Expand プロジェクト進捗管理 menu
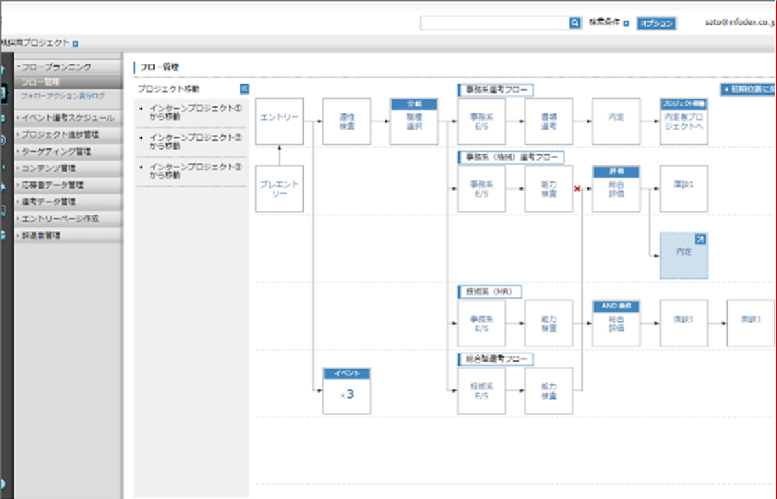Image resolution: width=777 pixels, height=499 pixels. (69, 135)
